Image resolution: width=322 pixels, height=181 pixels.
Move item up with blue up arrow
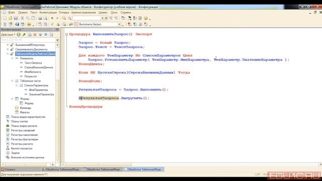[40, 35]
